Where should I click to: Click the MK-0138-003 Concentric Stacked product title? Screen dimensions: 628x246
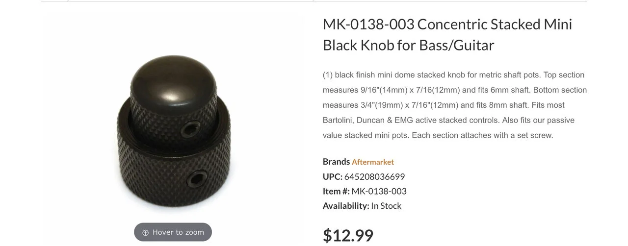[447, 24]
